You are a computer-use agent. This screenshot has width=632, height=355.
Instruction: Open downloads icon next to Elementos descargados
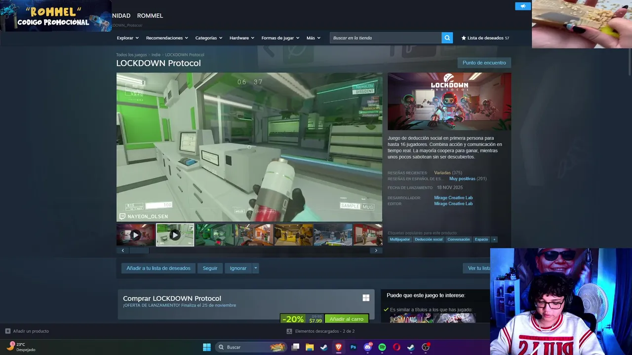tap(289, 331)
